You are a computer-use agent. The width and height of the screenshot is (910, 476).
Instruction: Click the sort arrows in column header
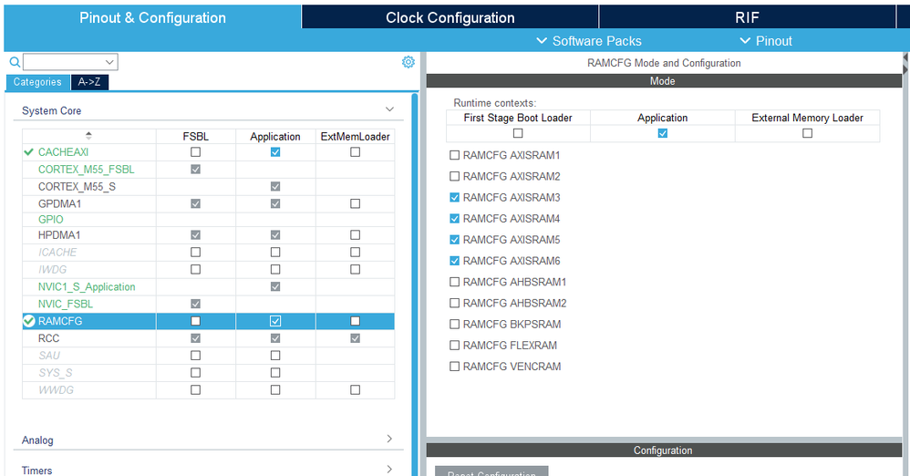tap(88, 136)
